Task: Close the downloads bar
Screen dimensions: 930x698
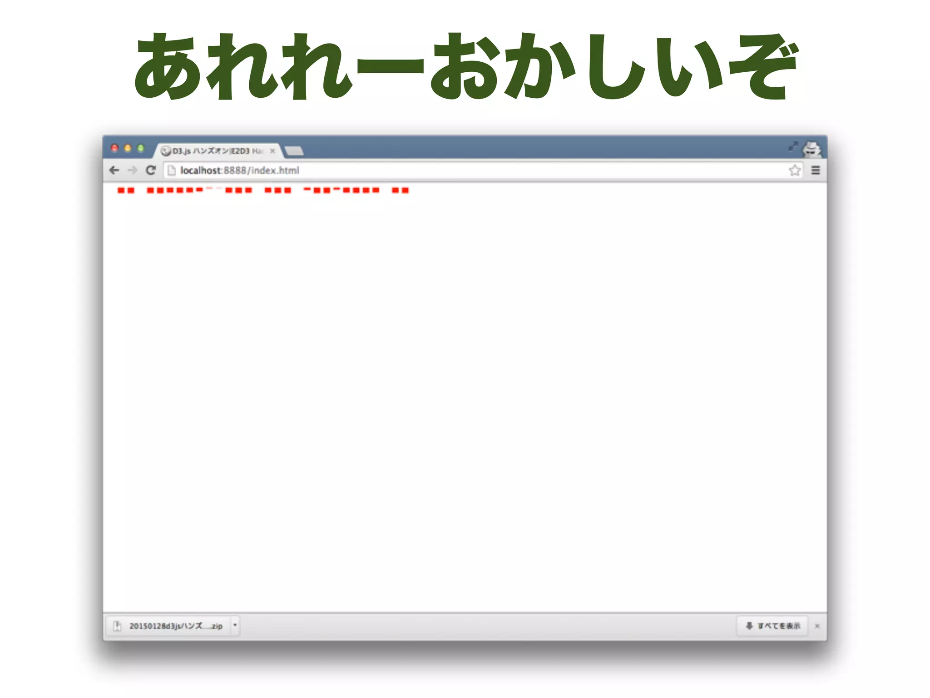Action: pyautogui.click(x=817, y=626)
